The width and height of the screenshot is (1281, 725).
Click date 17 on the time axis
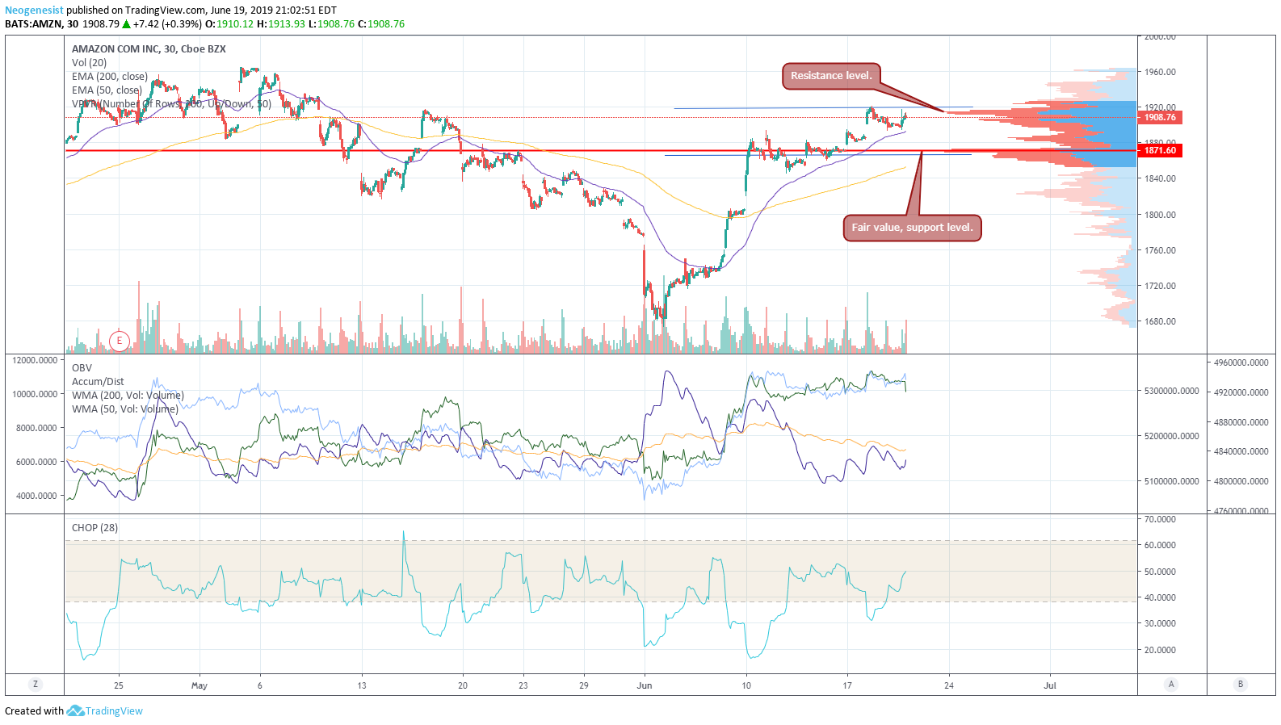847,685
